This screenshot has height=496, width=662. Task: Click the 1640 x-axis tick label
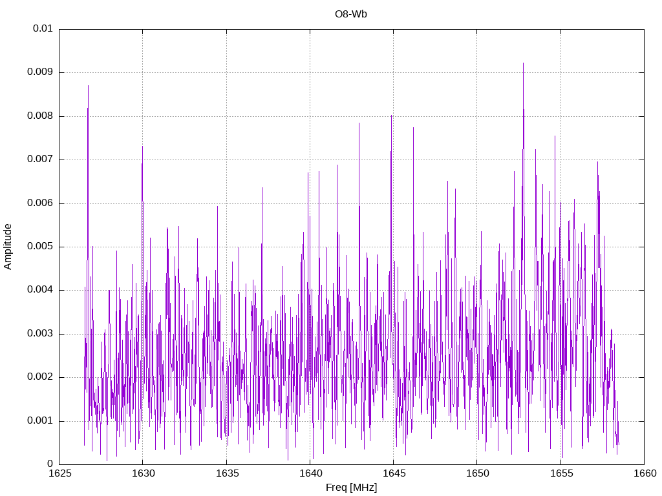tap(311, 473)
